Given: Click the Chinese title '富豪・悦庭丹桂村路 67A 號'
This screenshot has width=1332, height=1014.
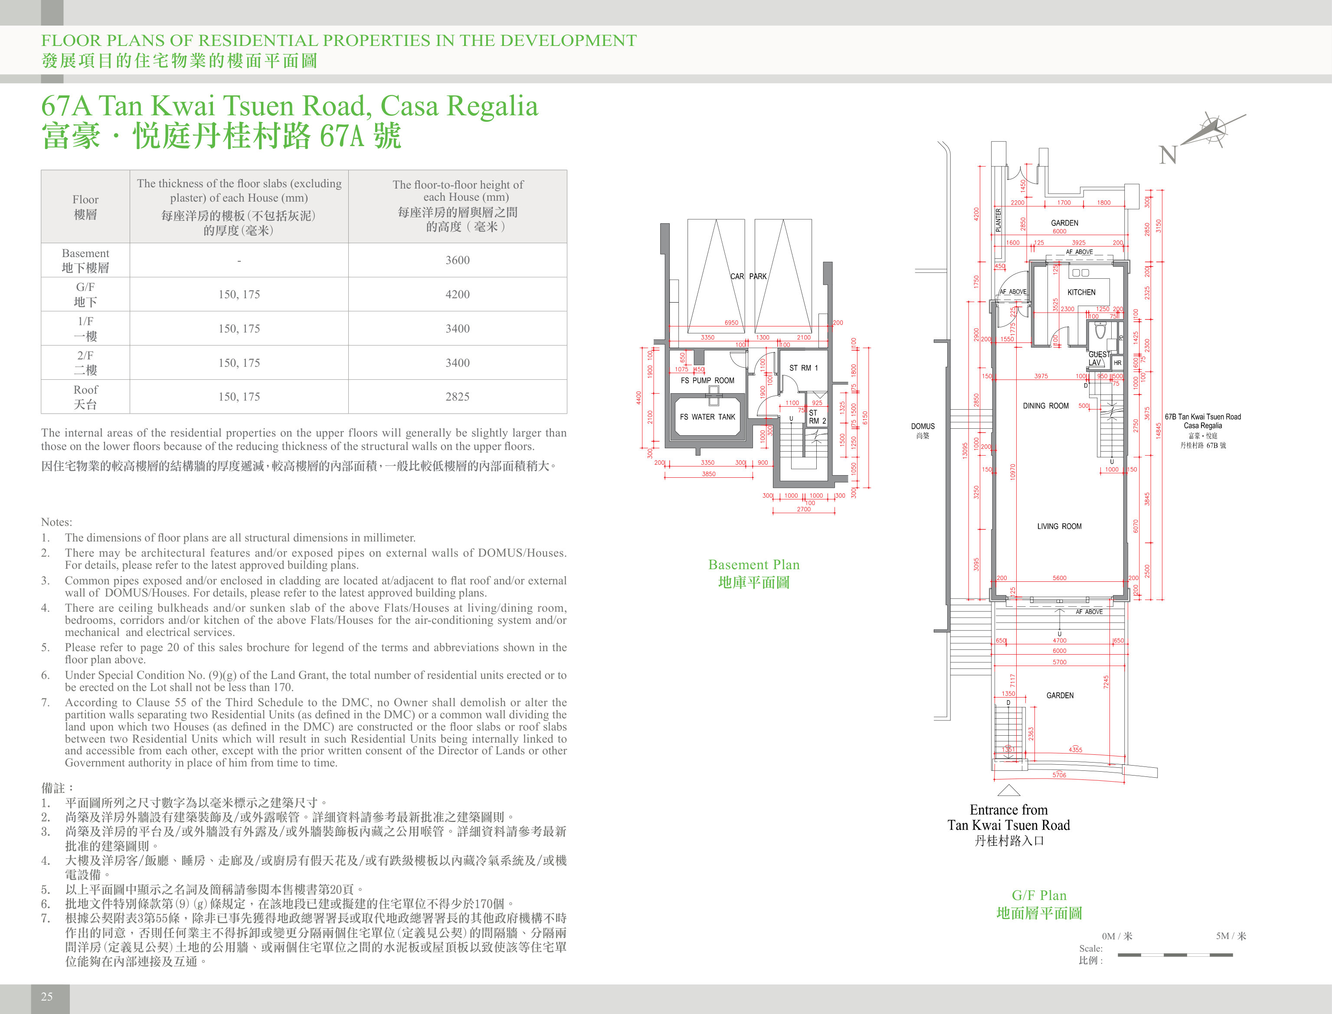Looking at the screenshot, I should tap(221, 136).
